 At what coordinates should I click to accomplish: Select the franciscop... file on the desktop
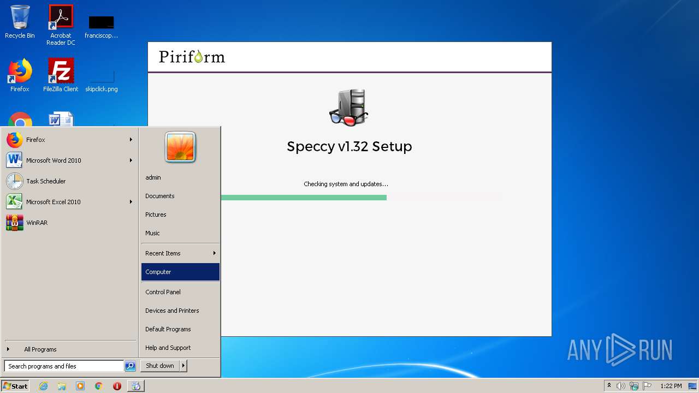click(102, 27)
